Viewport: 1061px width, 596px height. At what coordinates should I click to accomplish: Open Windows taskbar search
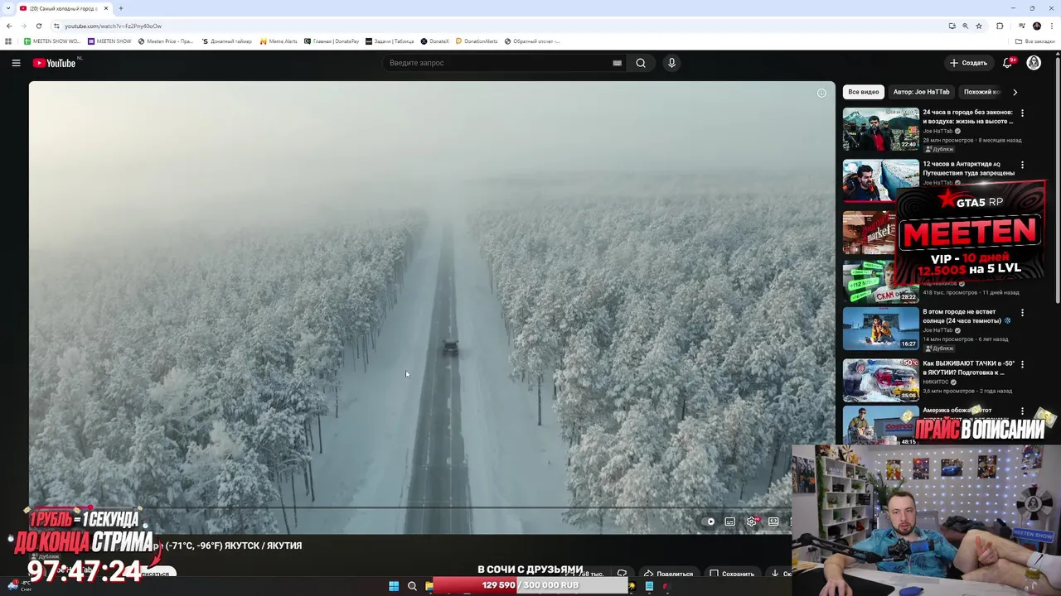tap(412, 586)
